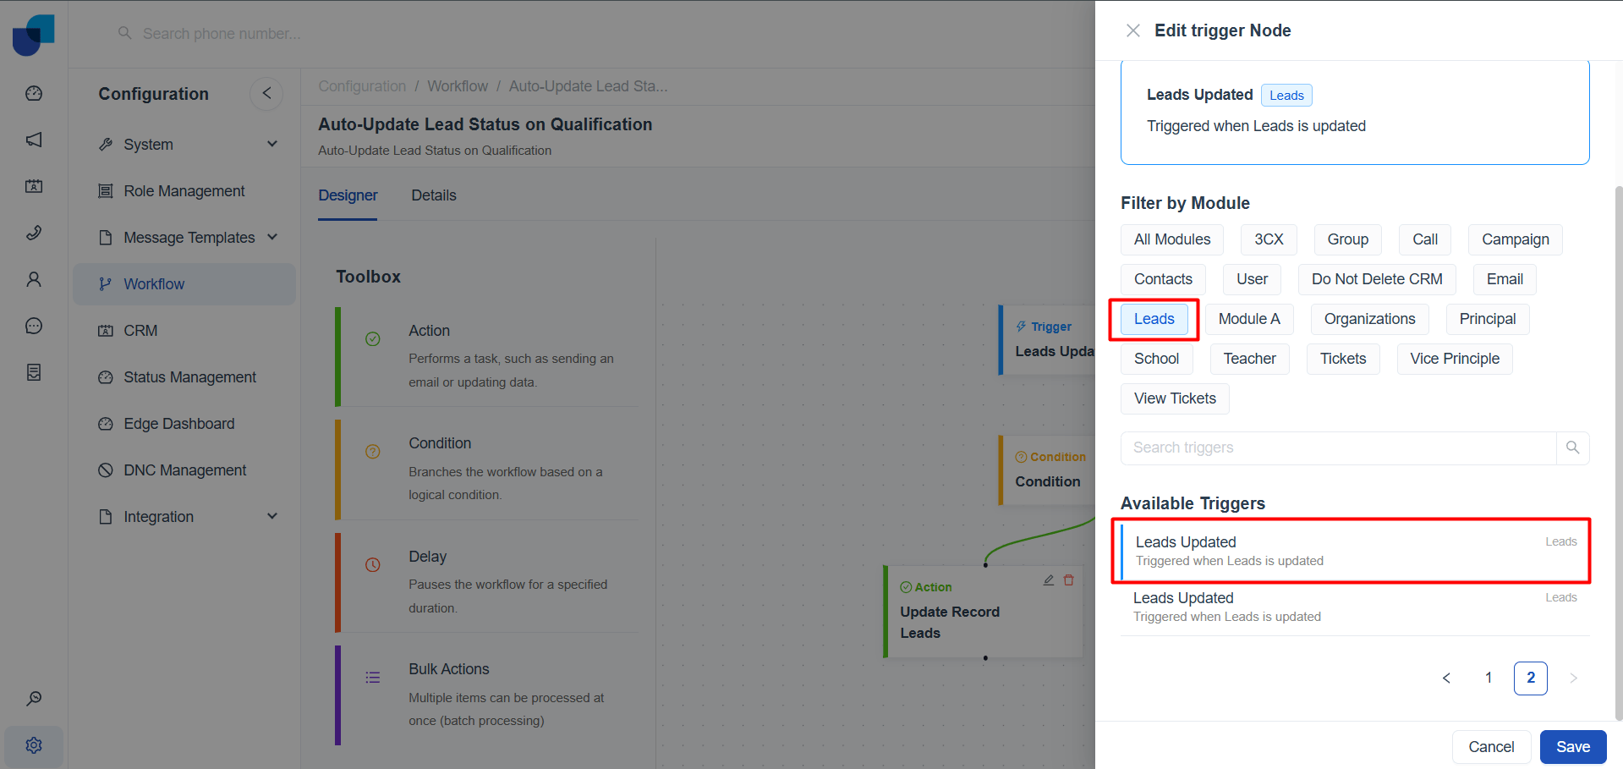Expand the Integration menu section
Screen dimensions: 1623x769
272,516
